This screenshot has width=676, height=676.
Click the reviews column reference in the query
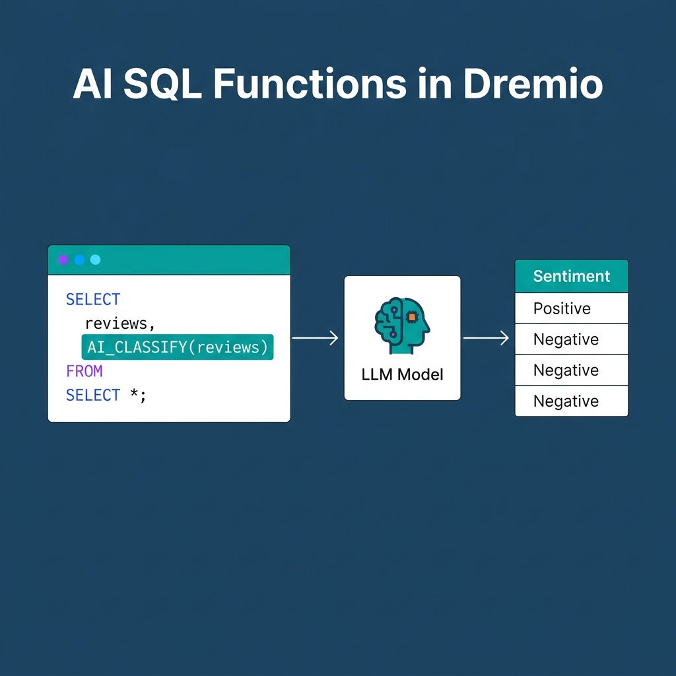118,323
